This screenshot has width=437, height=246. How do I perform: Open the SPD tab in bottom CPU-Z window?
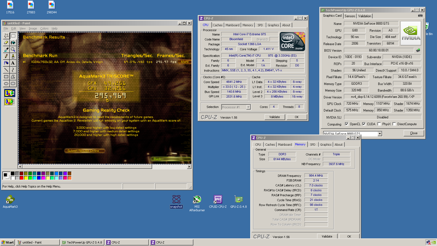[x=313, y=145]
